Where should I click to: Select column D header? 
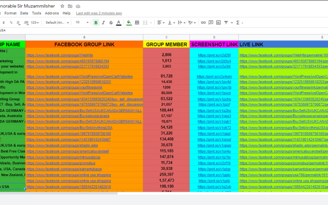click(x=214, y=37)
